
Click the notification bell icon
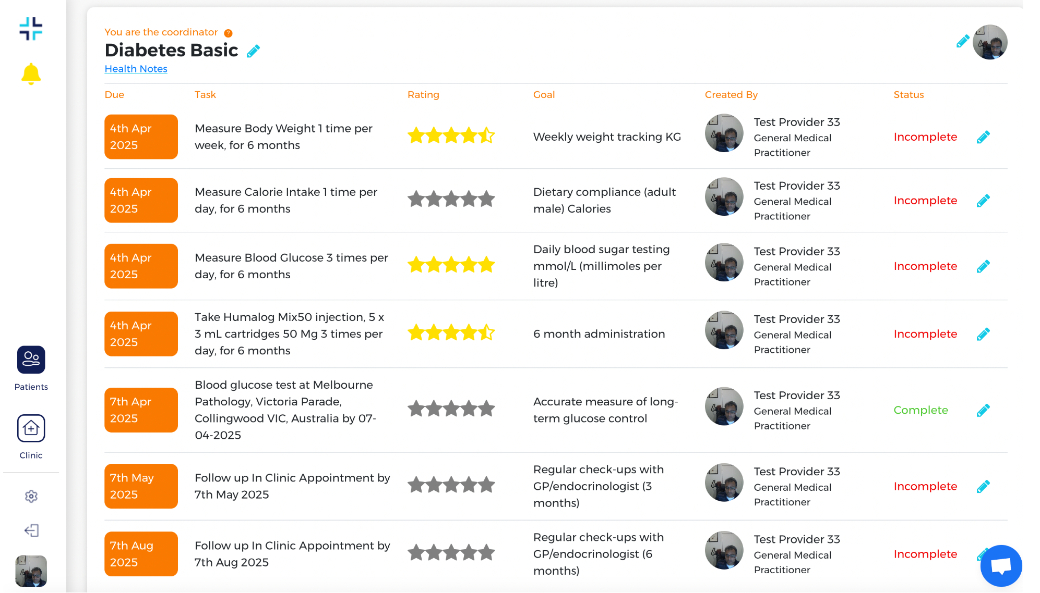point(31,74)
